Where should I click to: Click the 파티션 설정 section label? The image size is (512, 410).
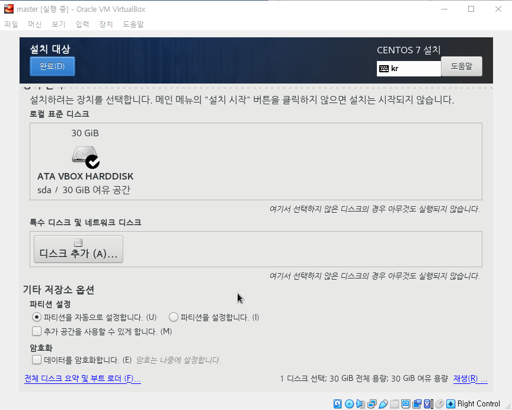(50, 304)
